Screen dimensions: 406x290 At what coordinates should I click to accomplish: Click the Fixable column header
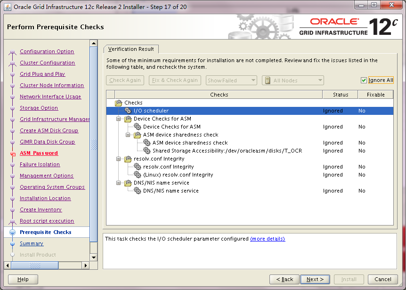[x=376, y=95]
